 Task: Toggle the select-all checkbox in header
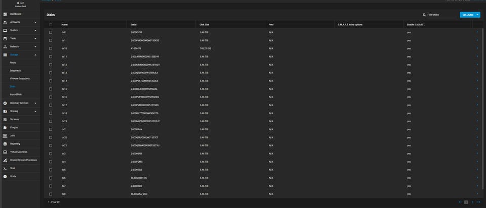click(x=51, y=24)
